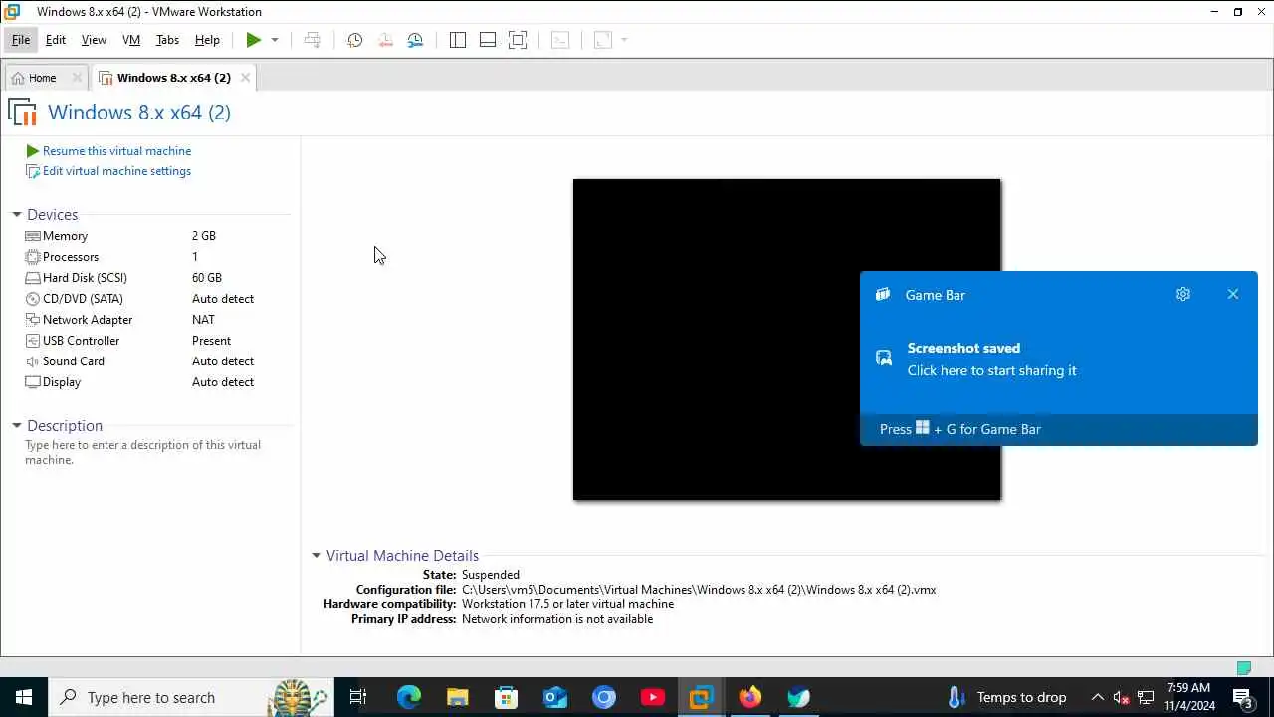Open the power options dropdown arrow
The height and width of the screenshot is (717, 1274).
(x=275, y=40)
